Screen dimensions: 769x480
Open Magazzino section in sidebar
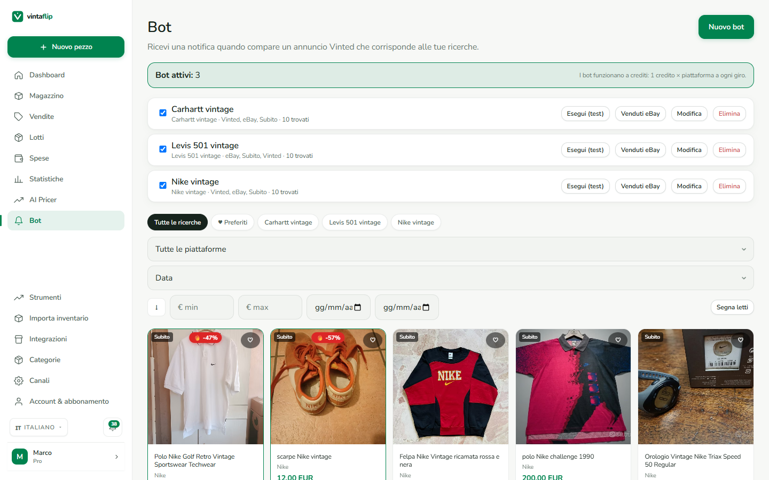click(x=66, y=96)
